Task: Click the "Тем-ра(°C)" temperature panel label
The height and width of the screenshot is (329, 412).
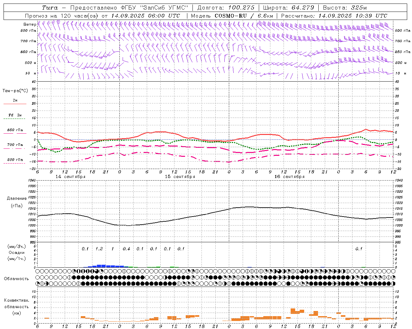Action: (15, 91)
